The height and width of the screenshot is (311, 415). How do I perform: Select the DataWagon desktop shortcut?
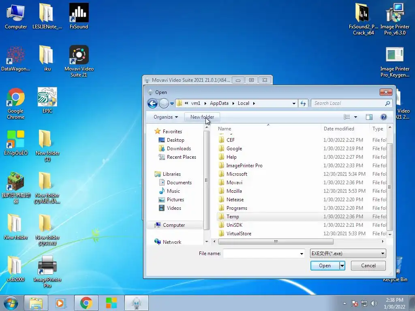(x=16, y=59)
